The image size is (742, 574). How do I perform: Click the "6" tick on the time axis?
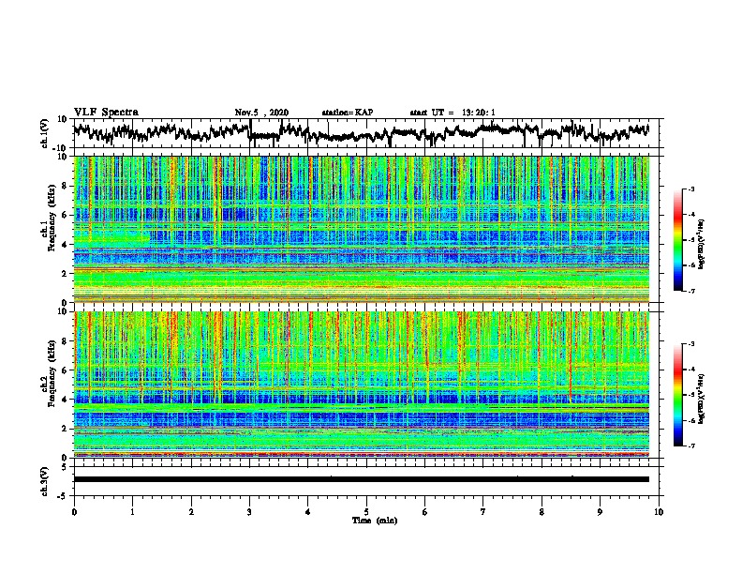click(x=425, y=512)
